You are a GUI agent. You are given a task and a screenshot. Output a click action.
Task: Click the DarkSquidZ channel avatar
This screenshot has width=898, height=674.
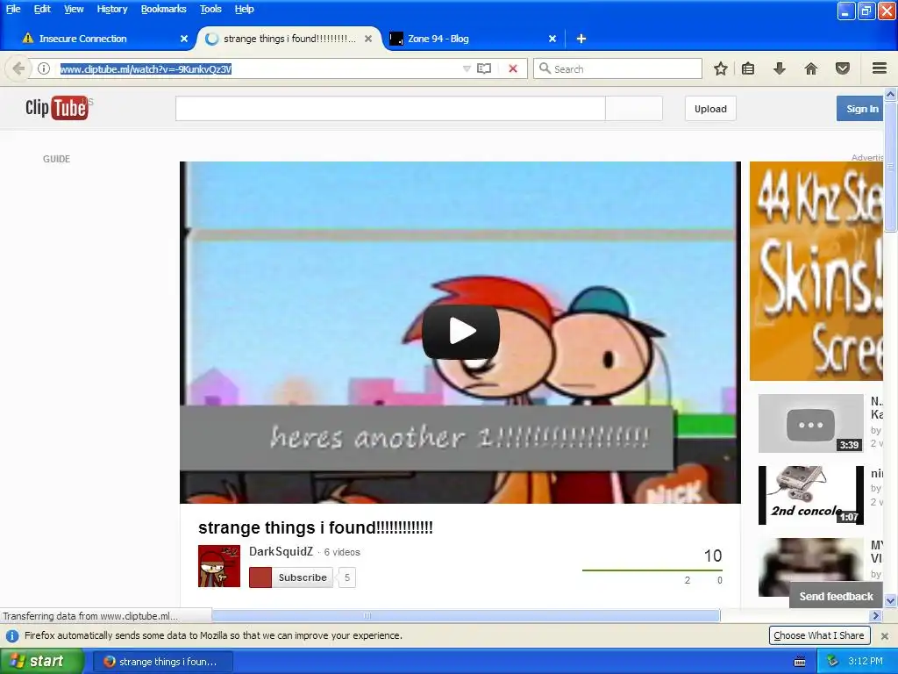pyautogui.click(x=219, y=566)
